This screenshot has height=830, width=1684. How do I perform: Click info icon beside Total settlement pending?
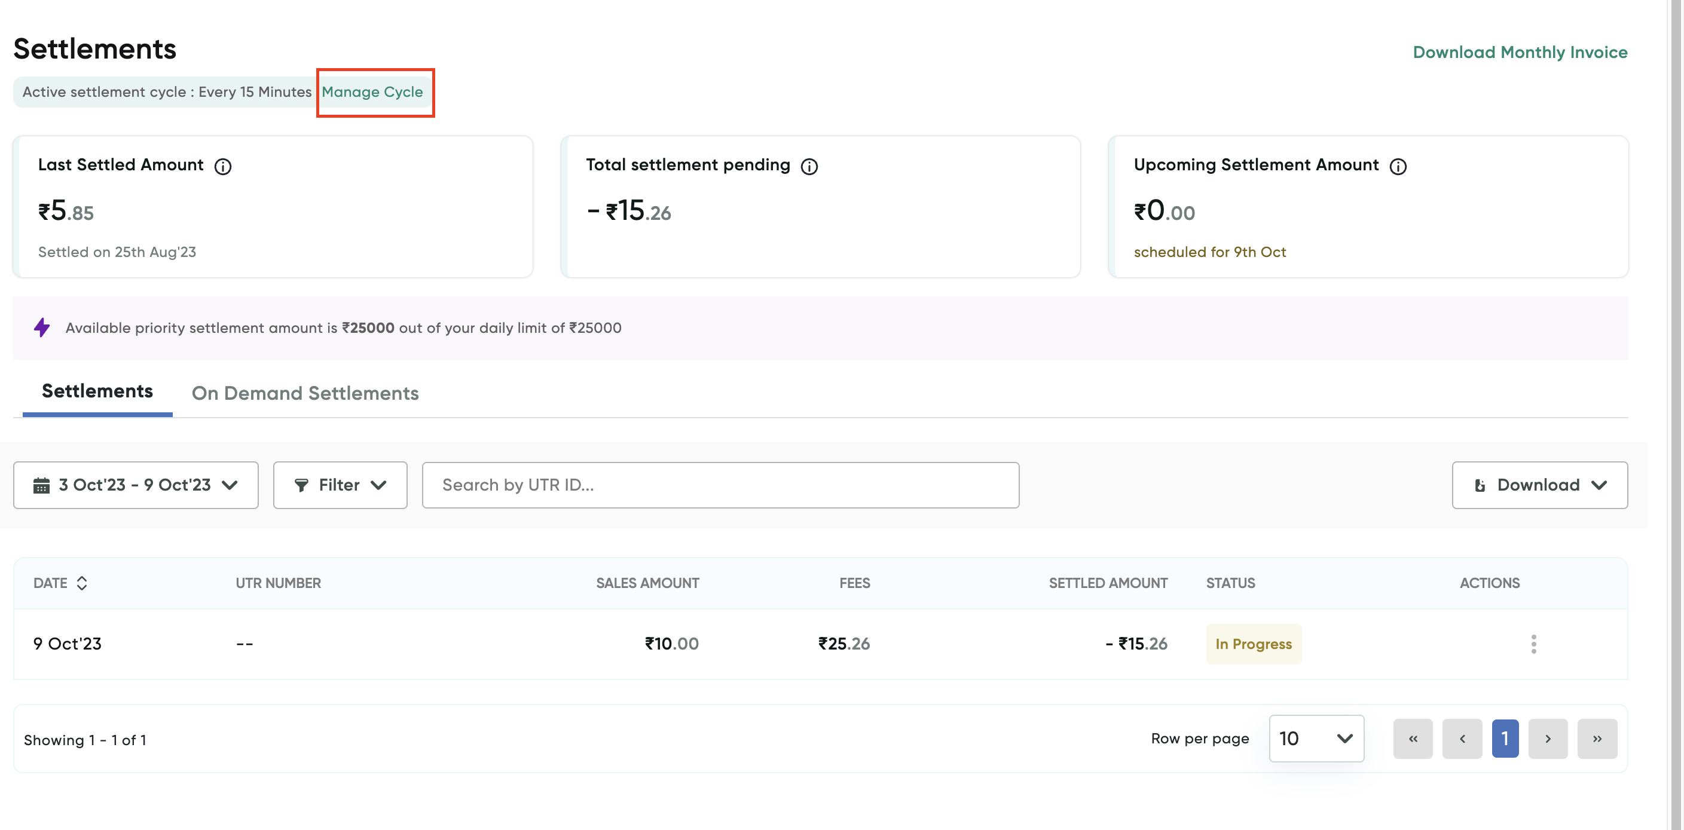(x=809, y=167)
